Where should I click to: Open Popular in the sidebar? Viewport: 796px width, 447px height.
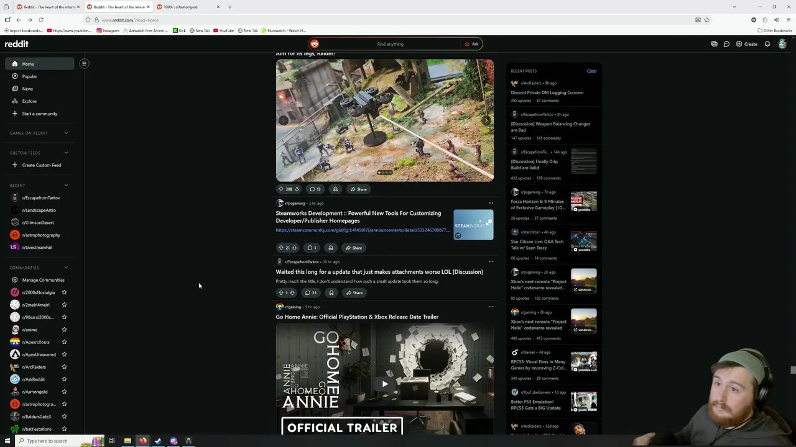click(x=39, y=76)
